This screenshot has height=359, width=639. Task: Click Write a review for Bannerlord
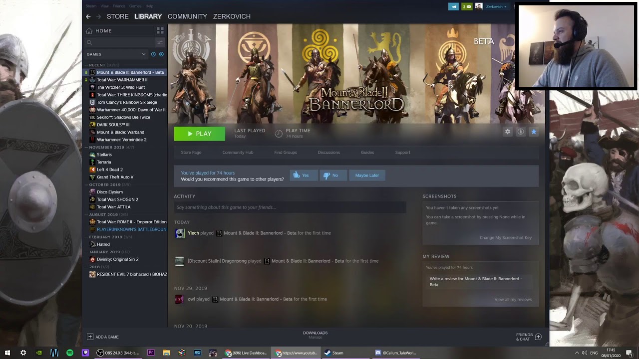click(x=479, y=282)
